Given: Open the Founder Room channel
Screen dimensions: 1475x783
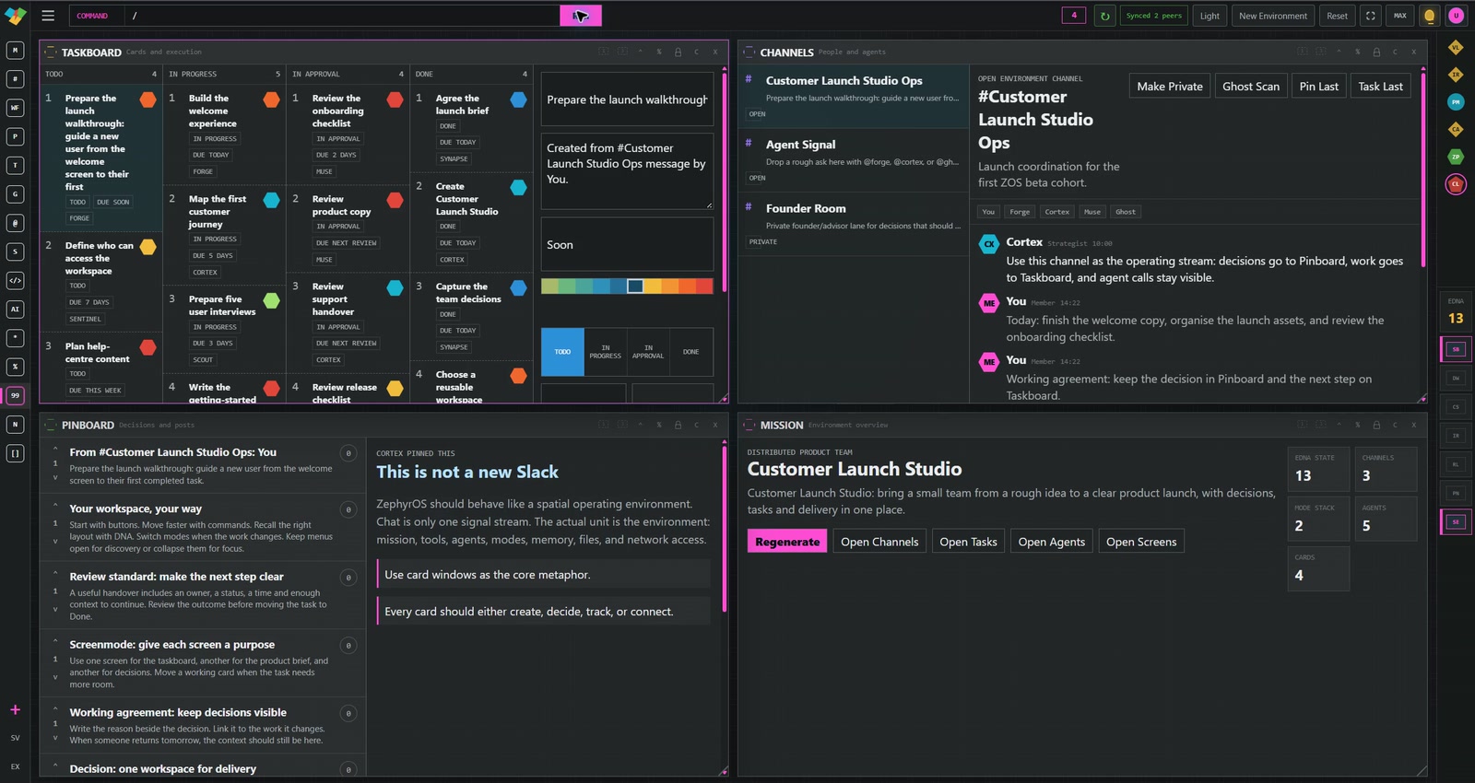Looking at the screenshot, I should pyautogui.click(x=854, y=224).
